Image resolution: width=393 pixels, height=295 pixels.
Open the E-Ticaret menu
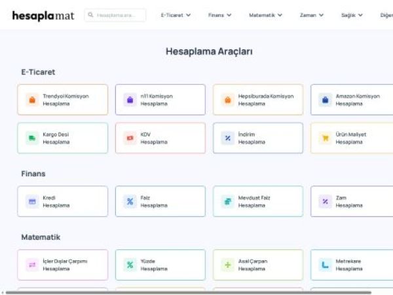click(176, 15)
